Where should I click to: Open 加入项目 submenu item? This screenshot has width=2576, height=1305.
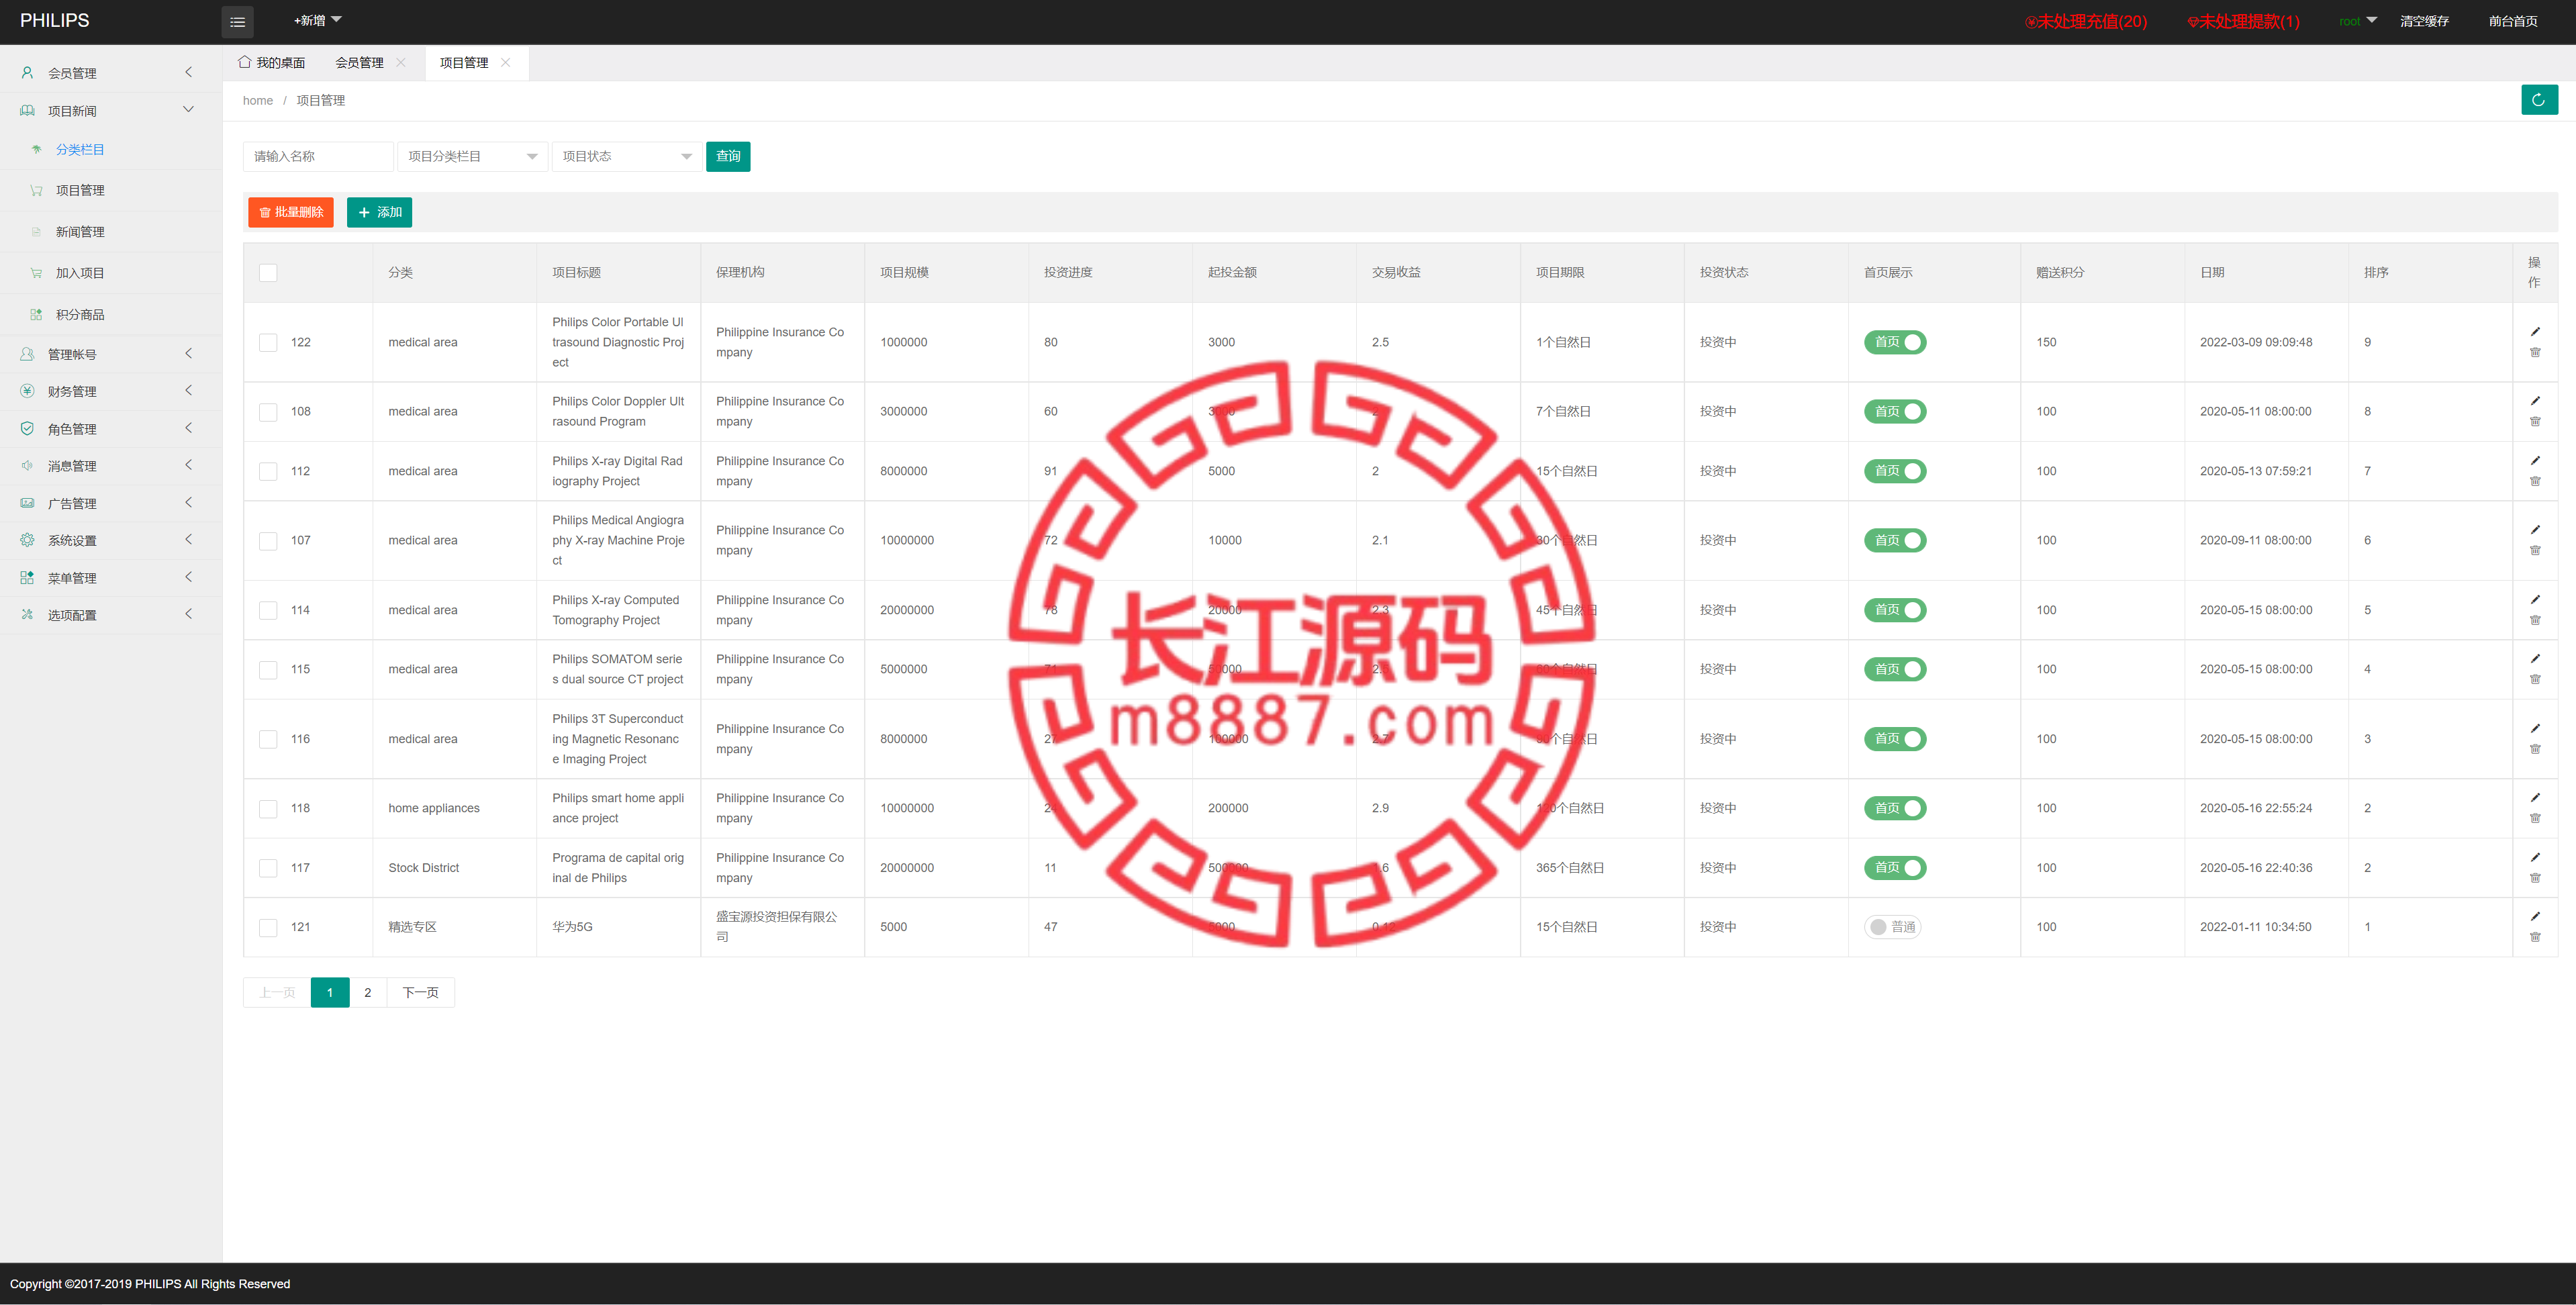[80, 273]
